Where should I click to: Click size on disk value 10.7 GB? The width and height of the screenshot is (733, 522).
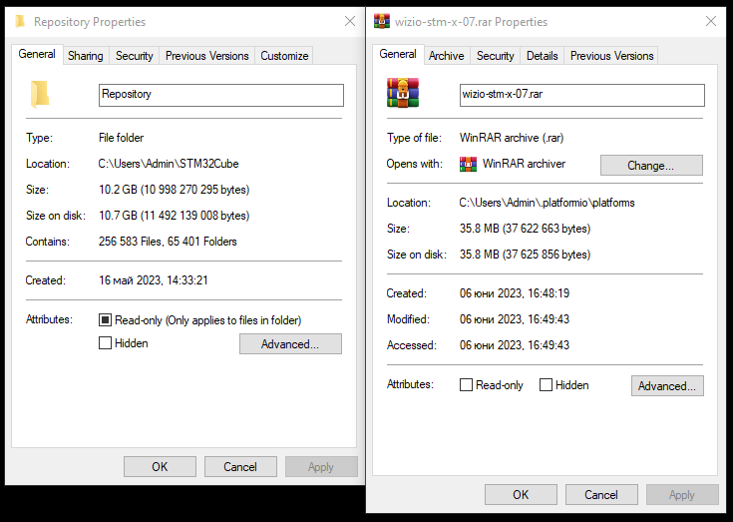click(x=174, y=216)
